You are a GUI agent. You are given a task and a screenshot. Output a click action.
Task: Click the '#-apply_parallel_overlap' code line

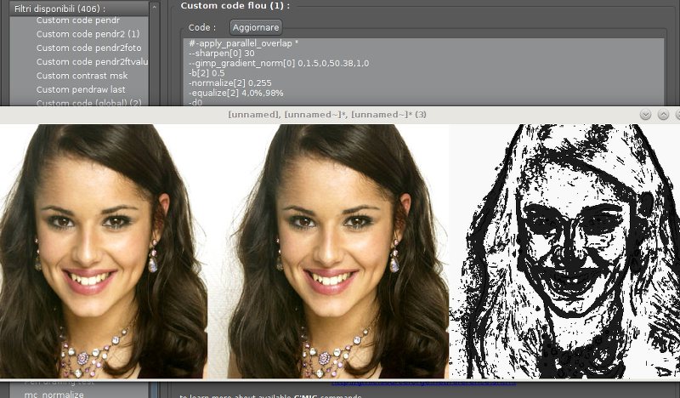(243, 43)
